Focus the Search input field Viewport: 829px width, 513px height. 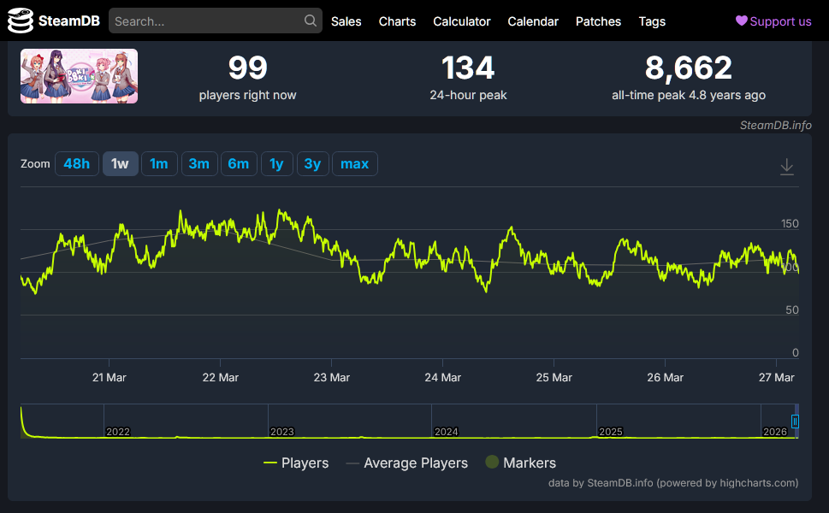pyautogui.click(x=216, y=21)
